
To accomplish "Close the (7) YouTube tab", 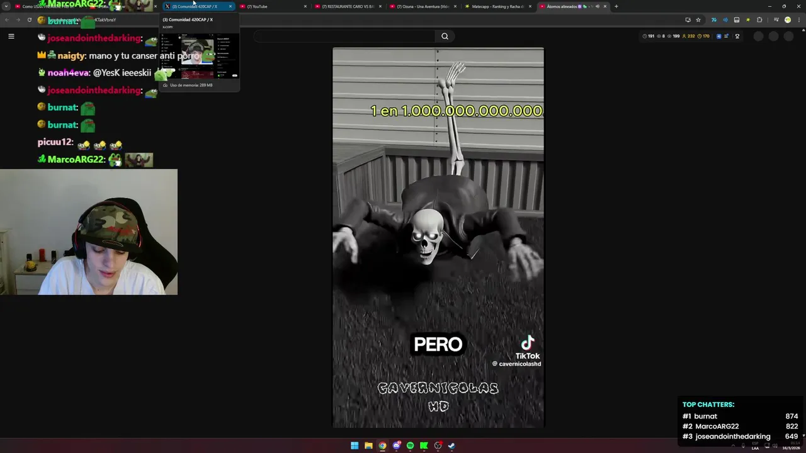I will pyautogui.click(x=305, y=6).
